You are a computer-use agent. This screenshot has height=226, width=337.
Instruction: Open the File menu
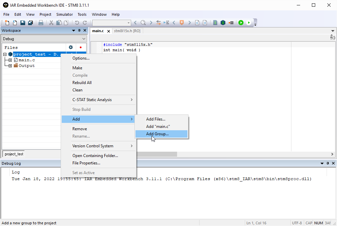tap(6, 14)
